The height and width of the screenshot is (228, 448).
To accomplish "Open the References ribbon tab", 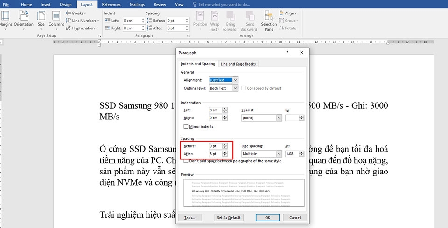I will coord(111,4).
